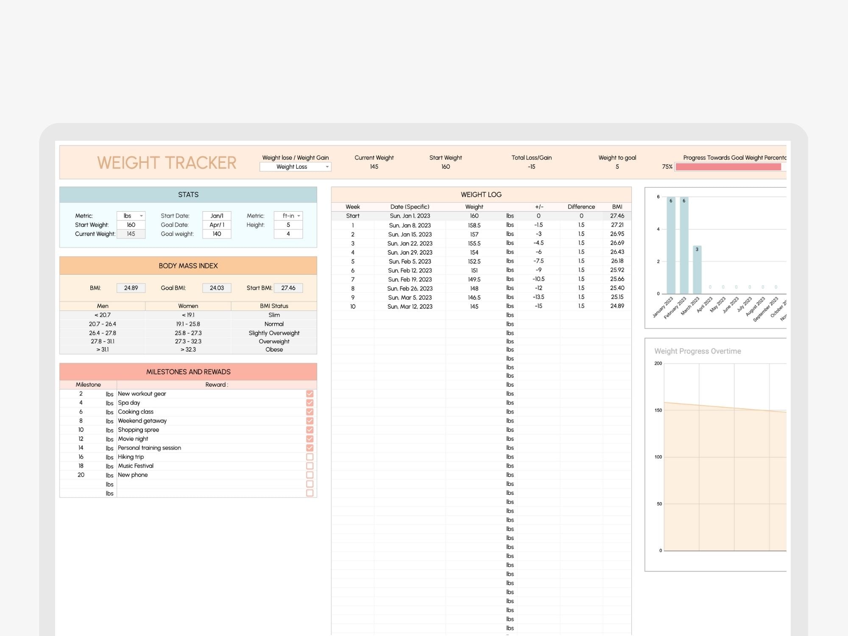The width and height of the screenshot is (848, 636).
Task: Click the Start Weight 160 input cell
Action: [131, 225]
